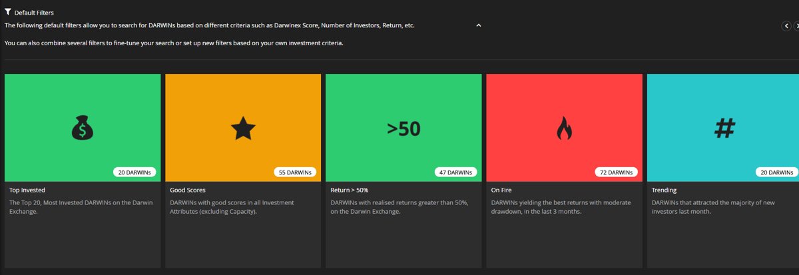Image resolution: width=799 pixels, height=275 pixels.
Task: Select the 47 DARWINs count badge
Action: [x=455, y=172]
